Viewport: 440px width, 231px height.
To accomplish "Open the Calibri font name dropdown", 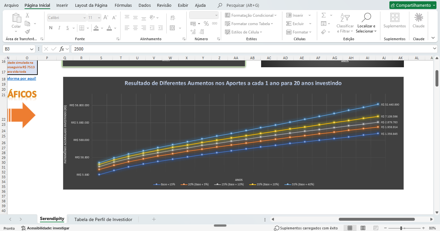I will (x=84, y=18).
